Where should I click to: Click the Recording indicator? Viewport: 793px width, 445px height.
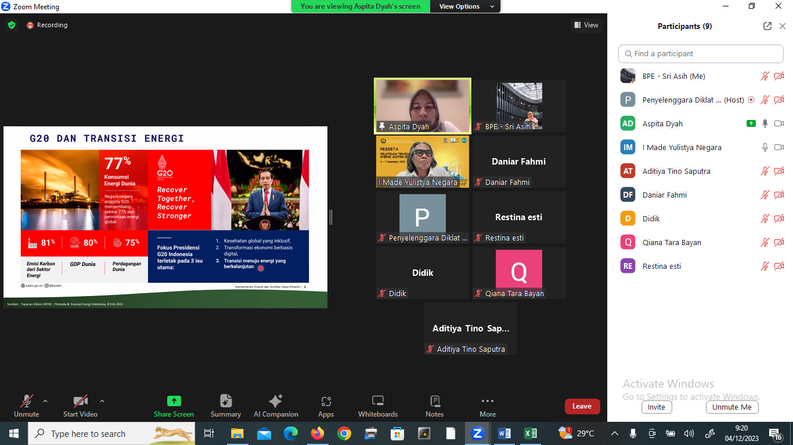[x=47, y=25]
